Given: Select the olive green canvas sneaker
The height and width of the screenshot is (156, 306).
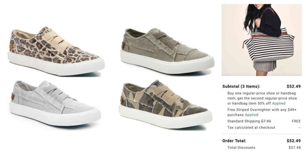Looking at the screenshot, I should [x=167, y=51].
